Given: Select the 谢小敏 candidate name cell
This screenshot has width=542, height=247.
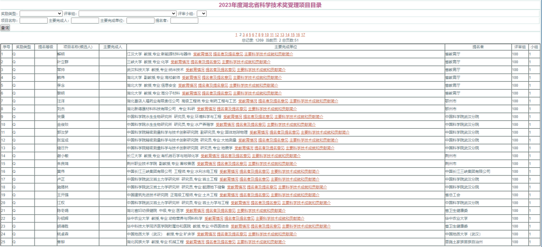Looking at the screenshot, I should pyautogui.click(x=78, y=156).
